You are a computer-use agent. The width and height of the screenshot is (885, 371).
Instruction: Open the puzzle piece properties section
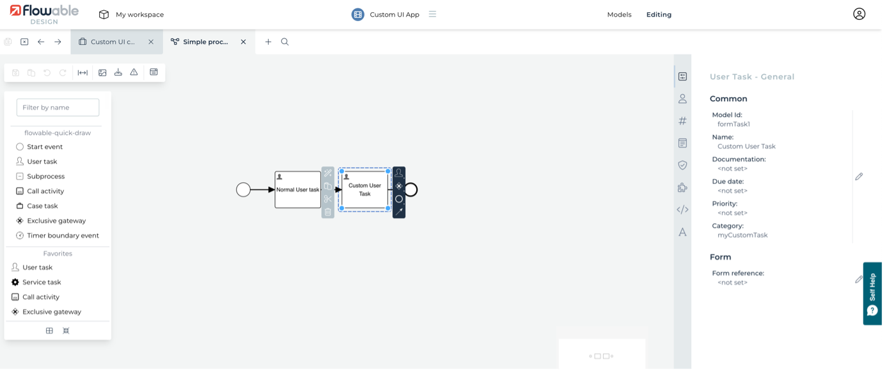pyautogui.click(x=682, y=187)
